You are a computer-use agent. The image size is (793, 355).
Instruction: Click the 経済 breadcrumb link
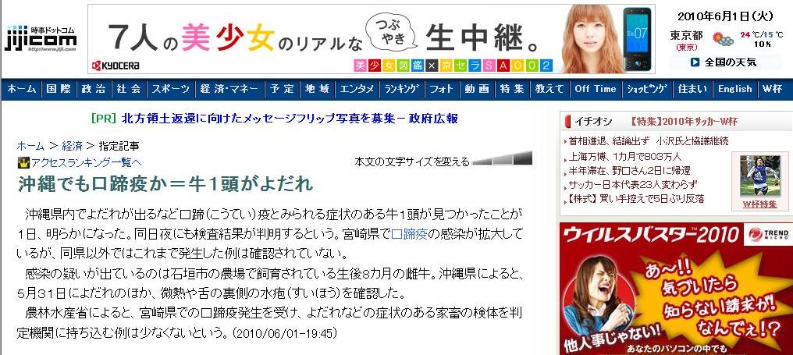tap(72, 146)
